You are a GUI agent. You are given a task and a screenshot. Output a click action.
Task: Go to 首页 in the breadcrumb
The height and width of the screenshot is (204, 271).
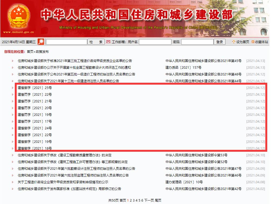30,51
